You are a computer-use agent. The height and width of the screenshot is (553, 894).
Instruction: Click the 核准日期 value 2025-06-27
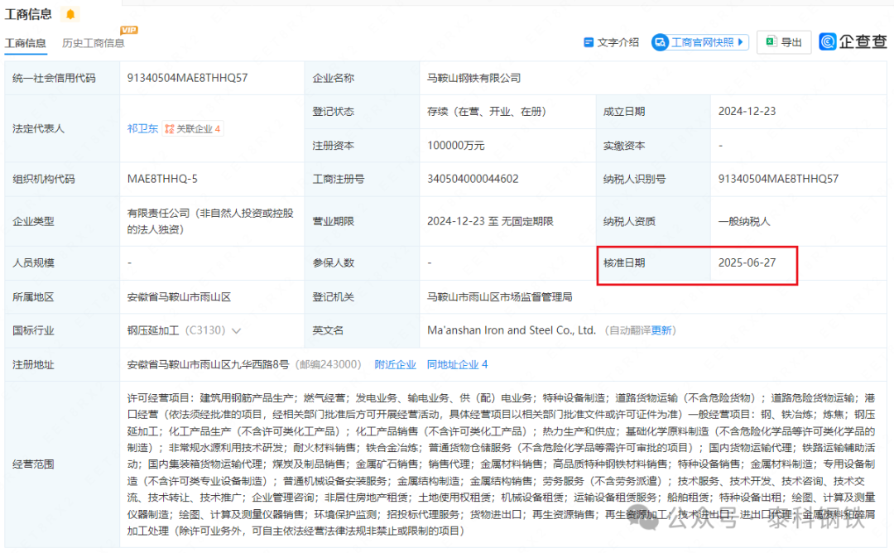click(x=747, y=263)
